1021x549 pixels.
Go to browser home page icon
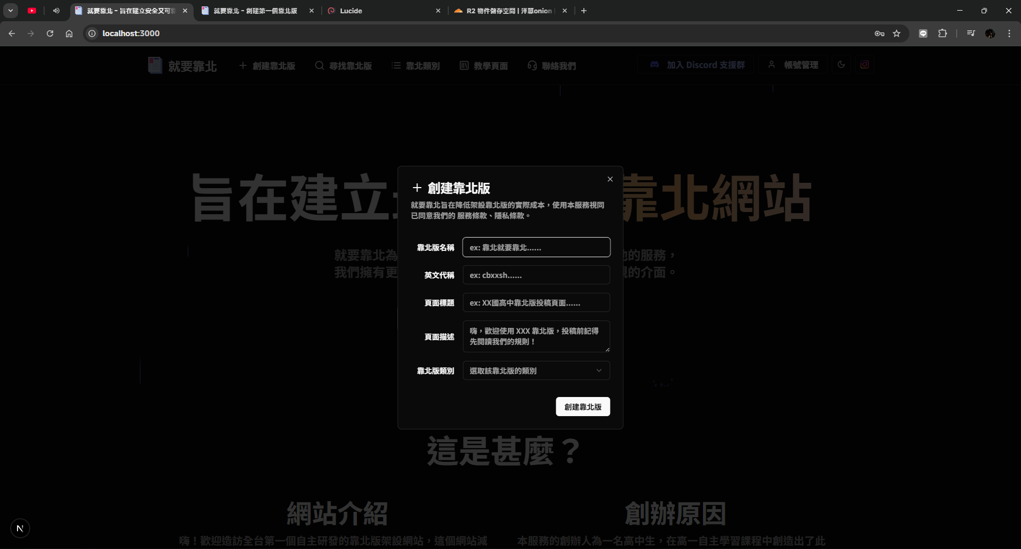69,33
